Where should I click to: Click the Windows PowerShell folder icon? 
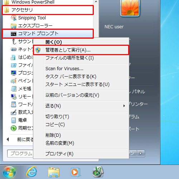6,2
